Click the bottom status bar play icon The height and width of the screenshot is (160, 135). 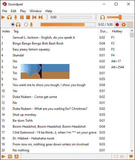click(x=3, y=156)
